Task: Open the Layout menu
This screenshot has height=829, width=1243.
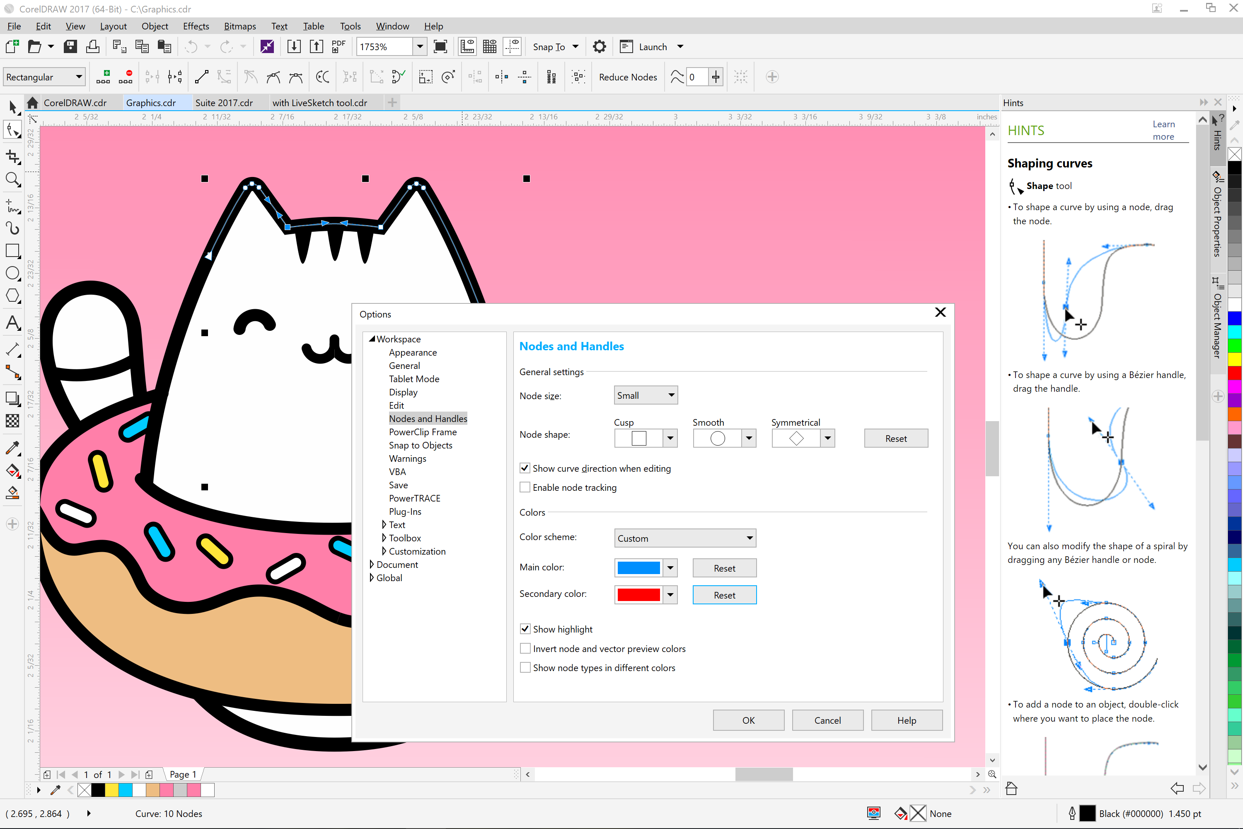Action: pyautogui.click(x=113, y=26)
